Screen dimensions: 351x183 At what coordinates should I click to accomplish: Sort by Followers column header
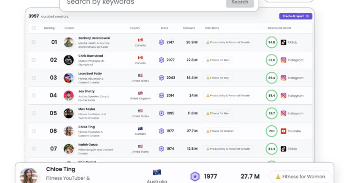189,28
